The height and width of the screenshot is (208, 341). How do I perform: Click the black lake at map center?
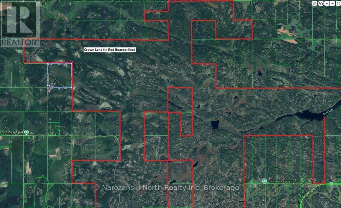click(x=215, y=125)
